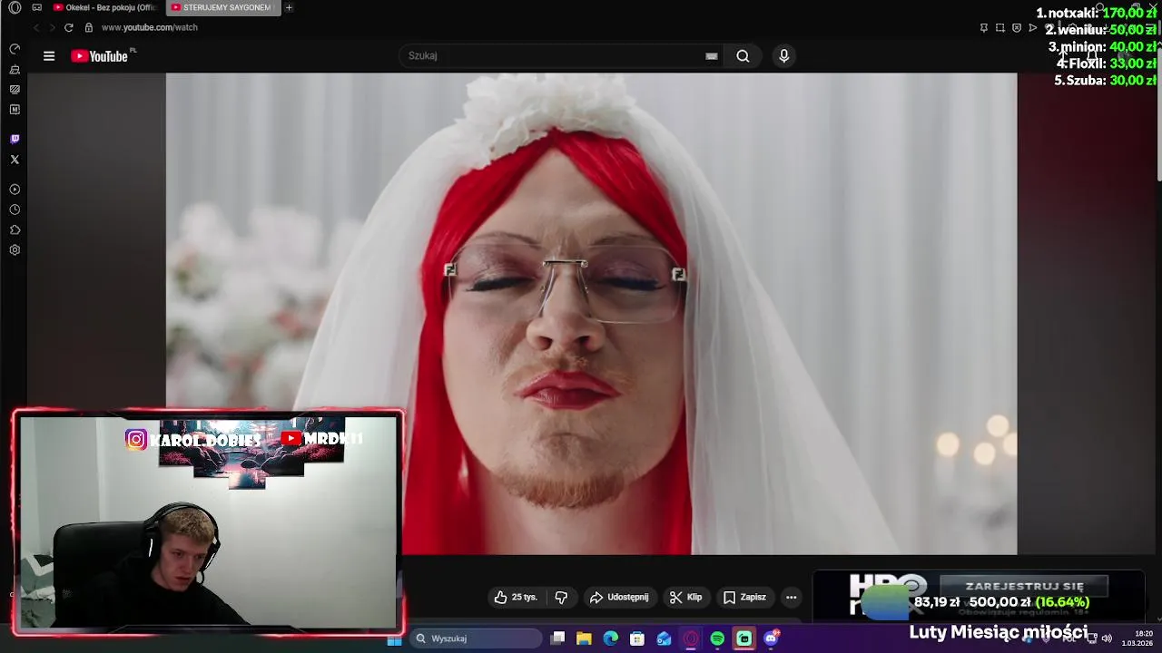Open the Opera GX main menu logo
The width and height of the screenshot is (1162, 653).
[x=15, y=7]
